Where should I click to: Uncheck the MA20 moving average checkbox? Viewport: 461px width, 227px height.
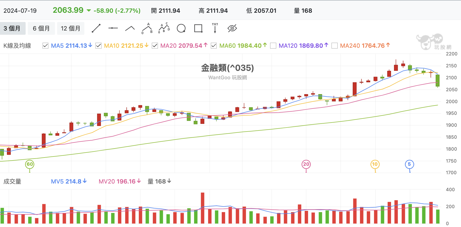tap(155, 46)
